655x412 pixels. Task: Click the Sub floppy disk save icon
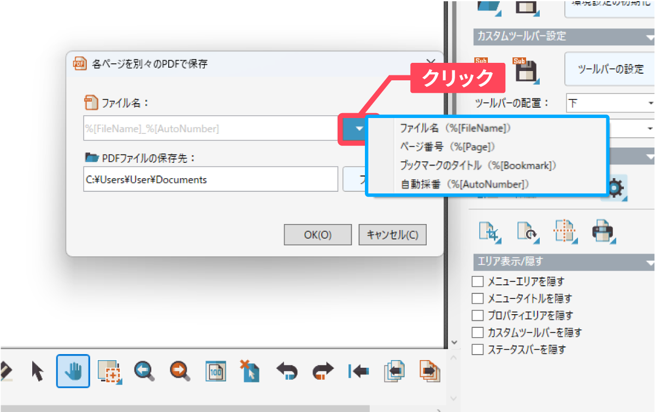[x=526, y=70]
